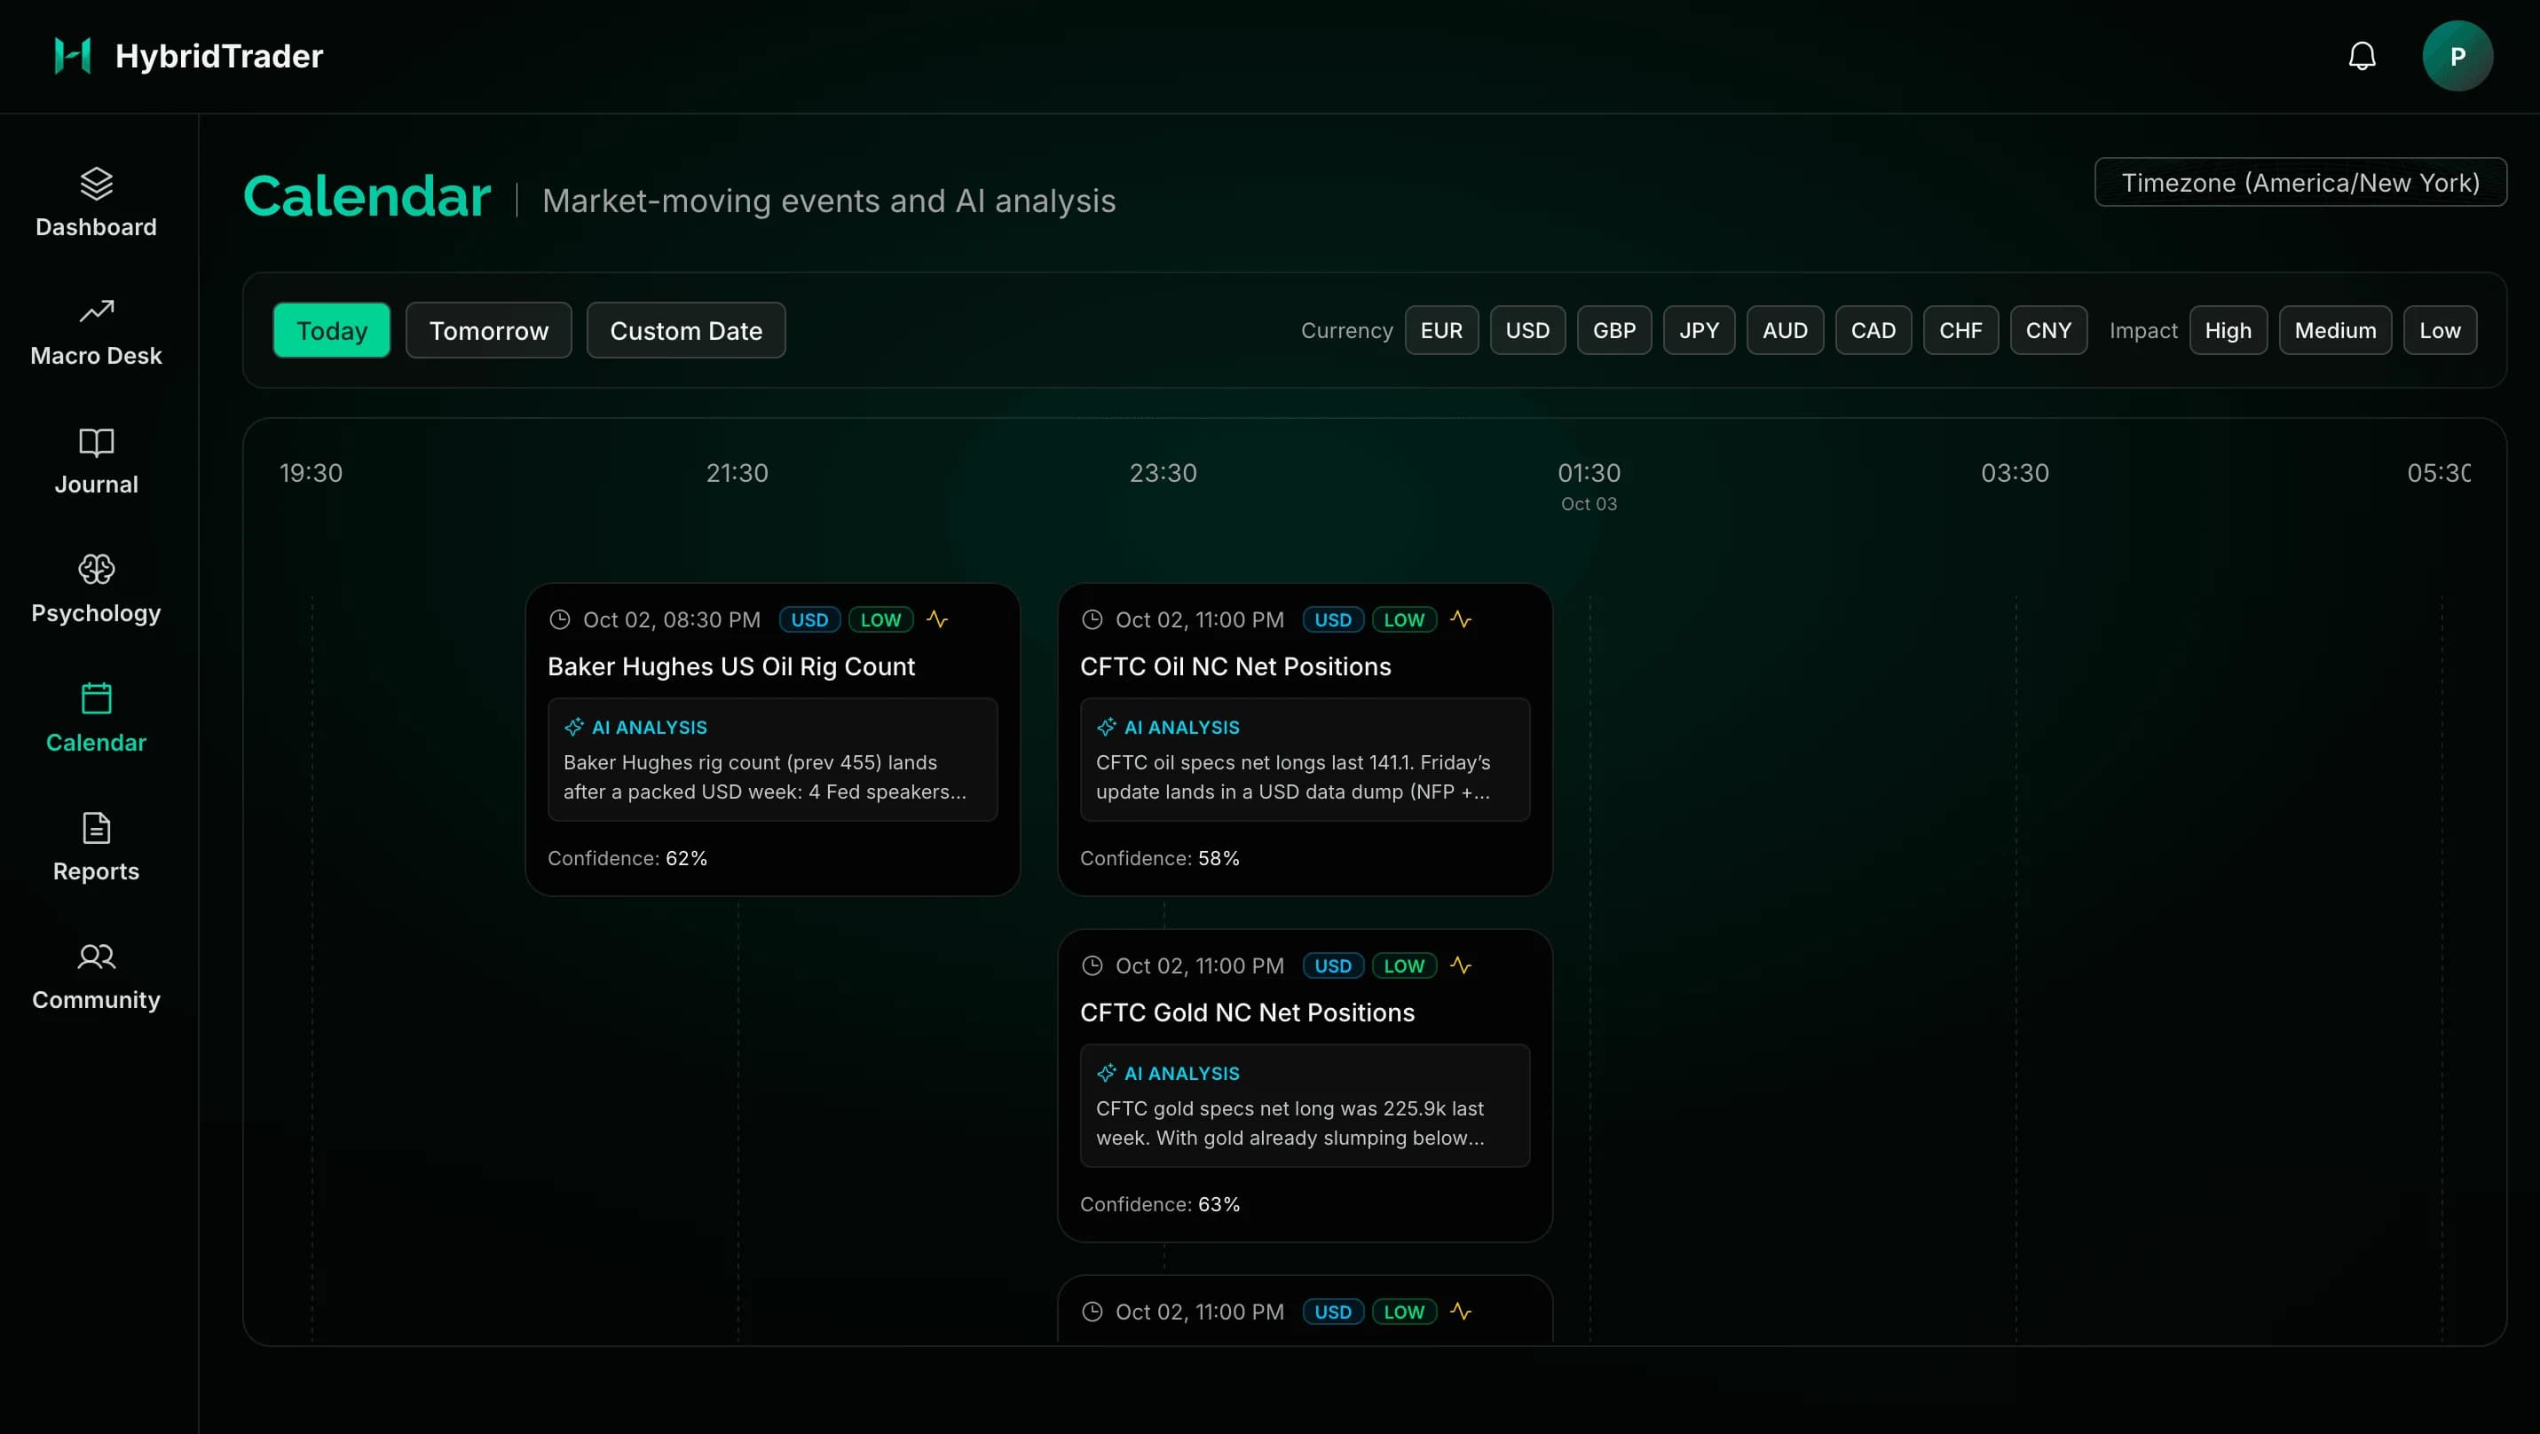This screenshot has width=2540, height=1434.
Task: Toggle GBP currency filter
Action: (x=1614, y=330)
